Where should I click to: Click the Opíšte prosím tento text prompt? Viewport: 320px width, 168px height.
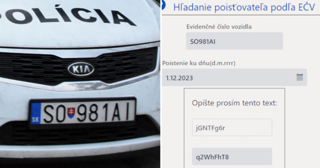coord(234,103)
